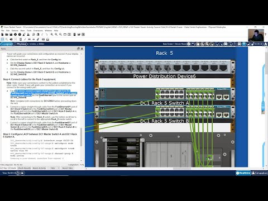
Task: Open the Options menu
Action: (x=15, y=31)
